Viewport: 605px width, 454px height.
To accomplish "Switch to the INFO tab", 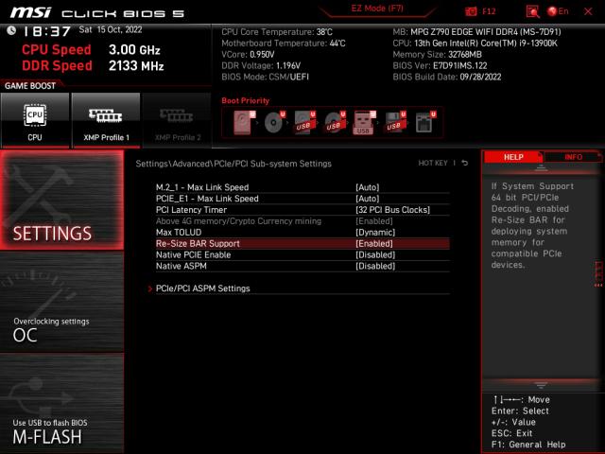I will (573, 157).
